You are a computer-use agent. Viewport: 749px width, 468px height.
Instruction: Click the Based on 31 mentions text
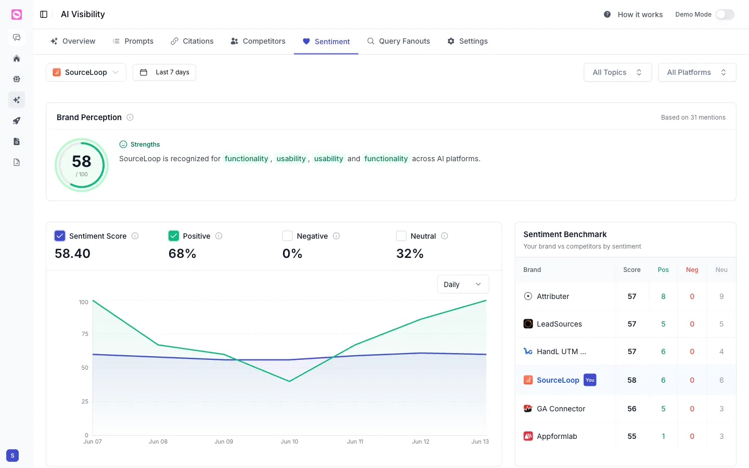point(693,118)
